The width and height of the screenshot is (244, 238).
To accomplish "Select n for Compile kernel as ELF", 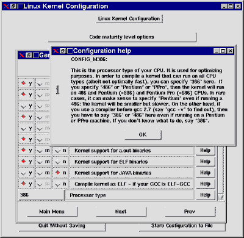I will point(60,184).
